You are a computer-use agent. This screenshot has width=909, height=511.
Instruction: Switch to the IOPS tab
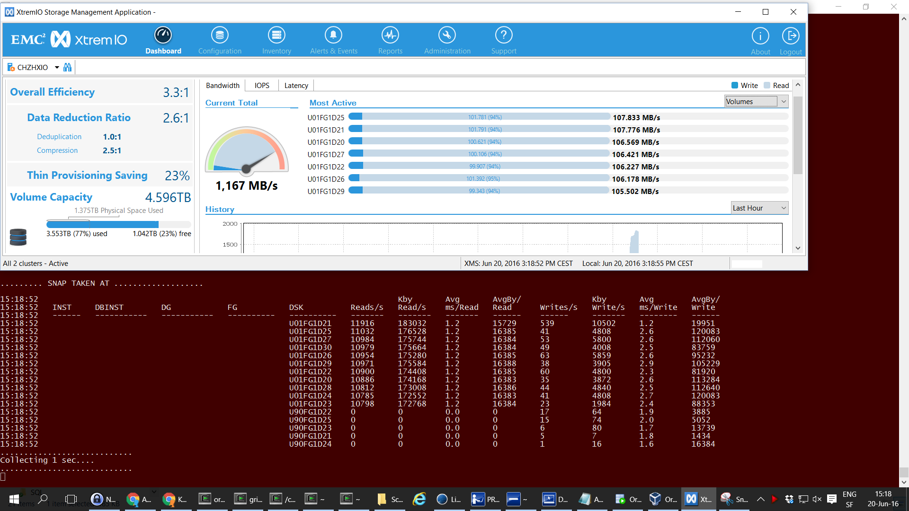[262, 86]
